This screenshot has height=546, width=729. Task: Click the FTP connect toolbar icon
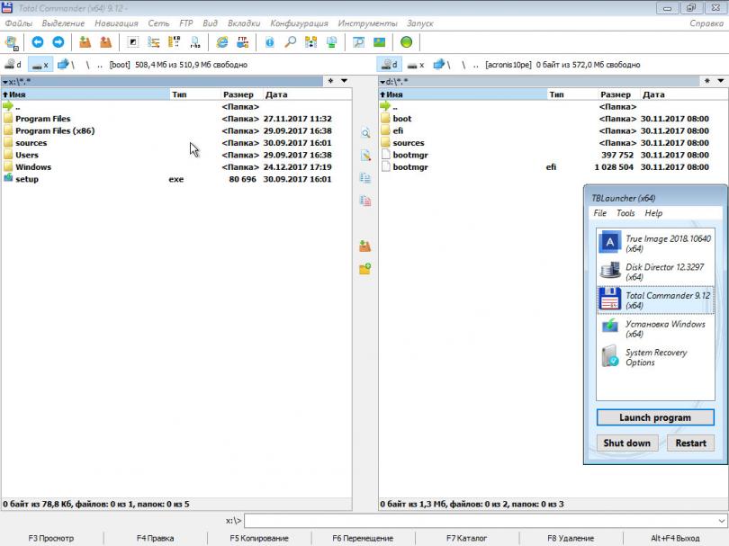click(242, 42)
